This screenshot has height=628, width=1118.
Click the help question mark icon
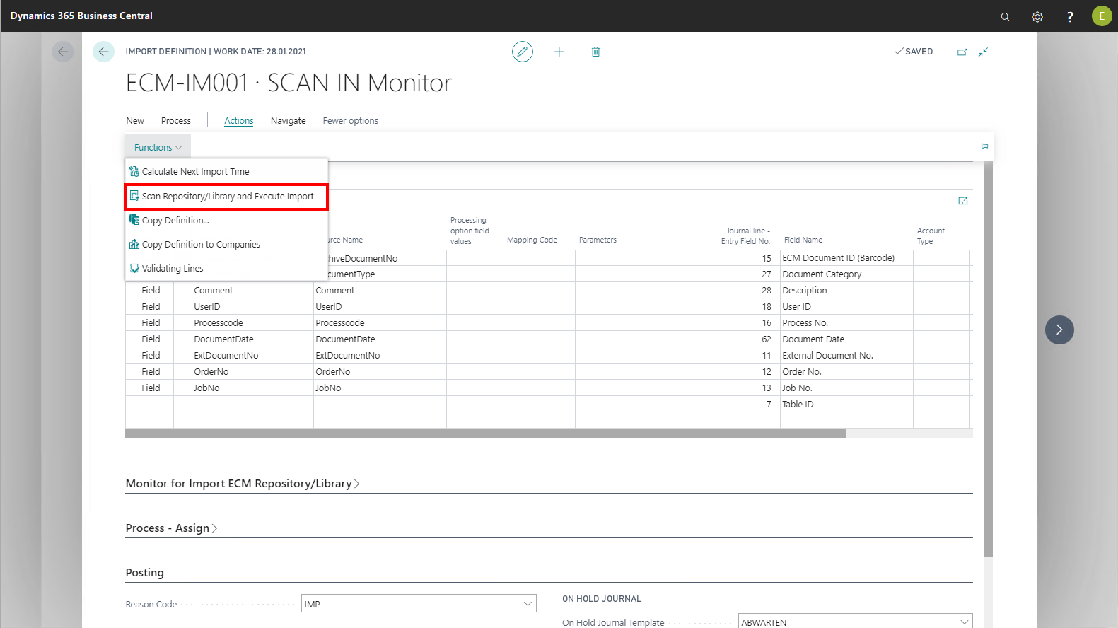tap(1070, 16)
